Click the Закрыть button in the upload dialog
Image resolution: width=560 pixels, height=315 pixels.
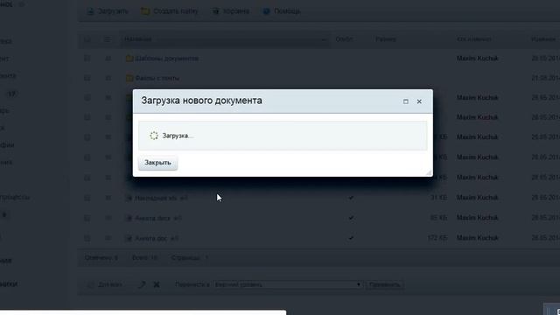pyautogui.click(x=157, y=163)
